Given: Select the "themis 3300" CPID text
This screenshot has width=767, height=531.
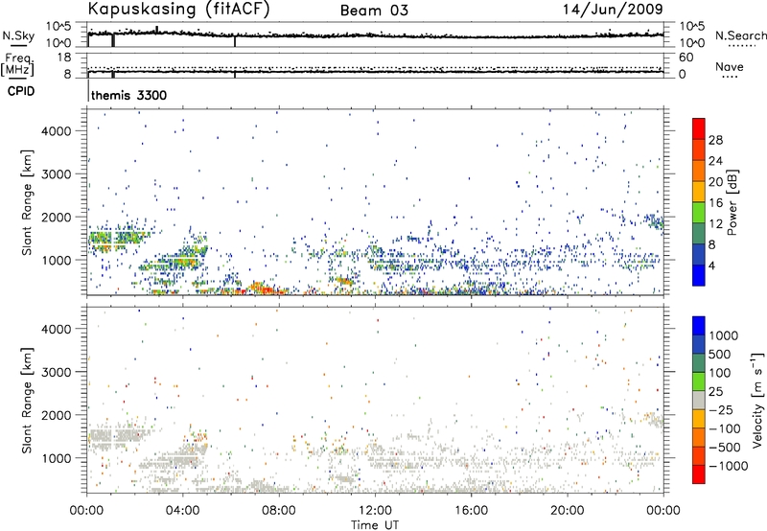Looking at the screenshot, I should tap(128, 95).
